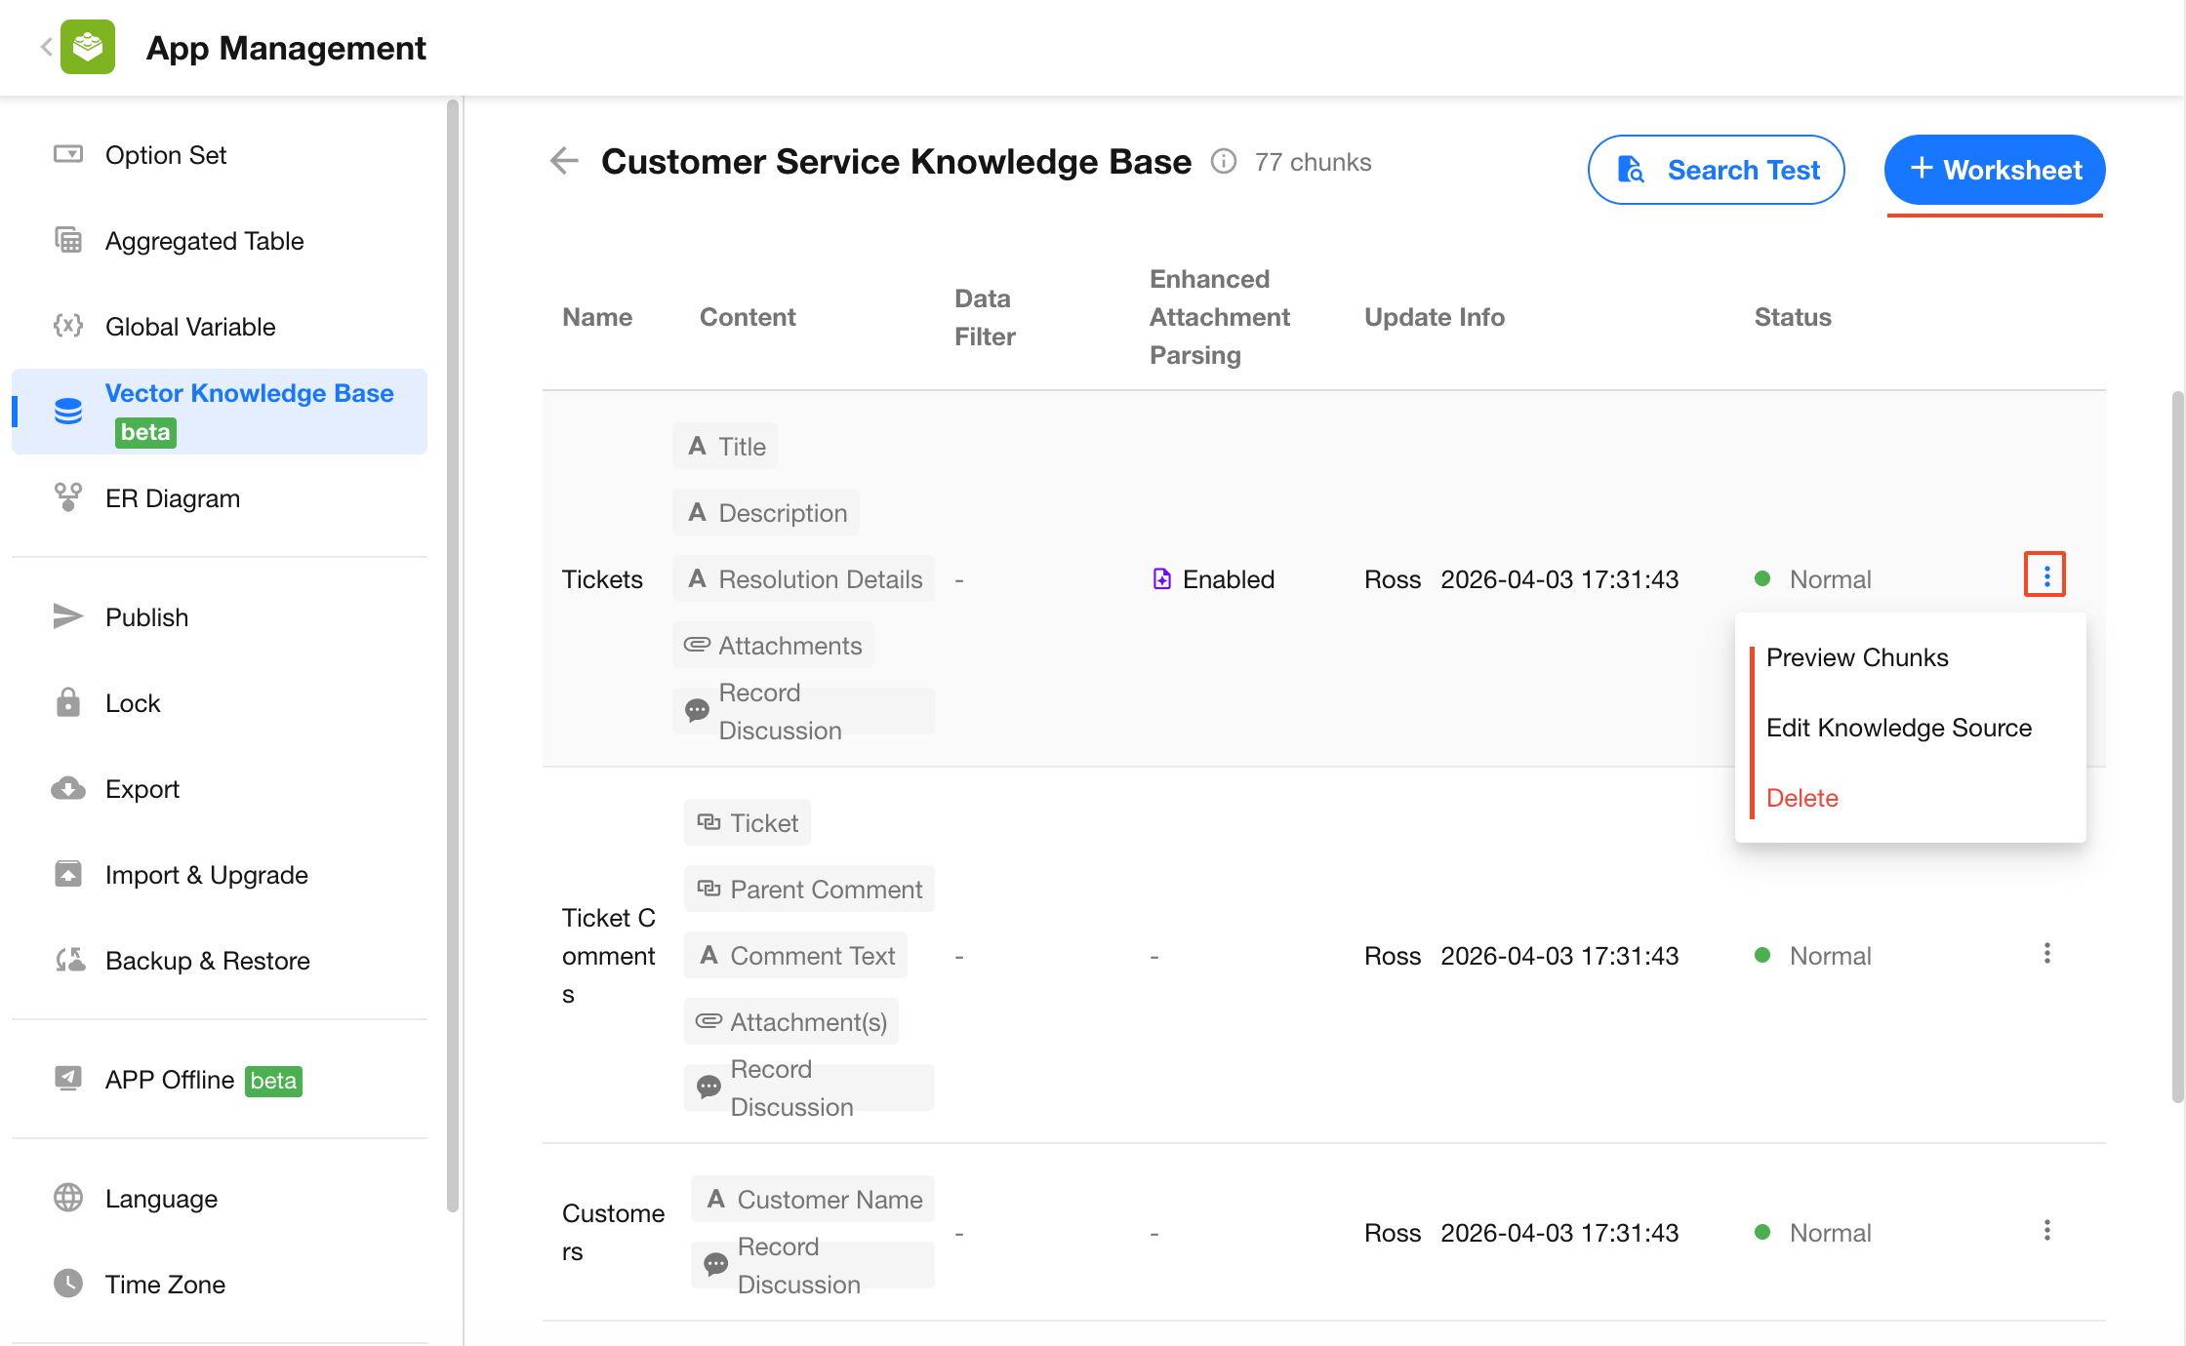Open Global Variable settings
Viewport: 2186px width, 1346px height.
tap(190, 327)
